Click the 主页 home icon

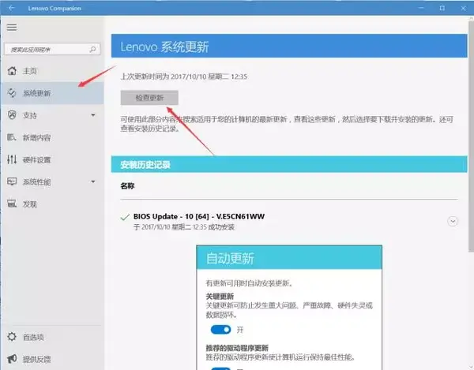(12, 71)
